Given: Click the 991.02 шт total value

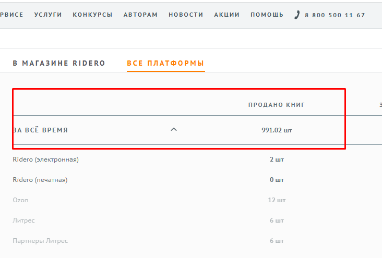Looking at the screenshot, I should coord(277,130).
